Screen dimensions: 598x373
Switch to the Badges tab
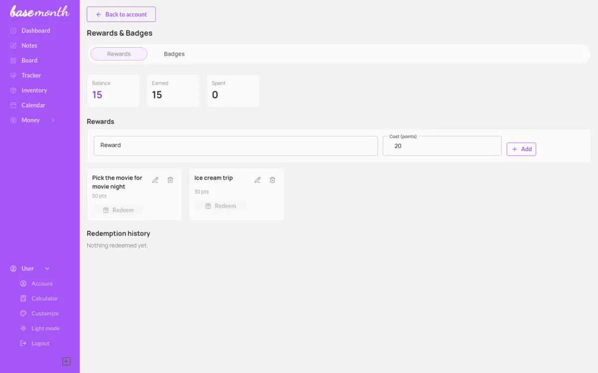point(174,54)
